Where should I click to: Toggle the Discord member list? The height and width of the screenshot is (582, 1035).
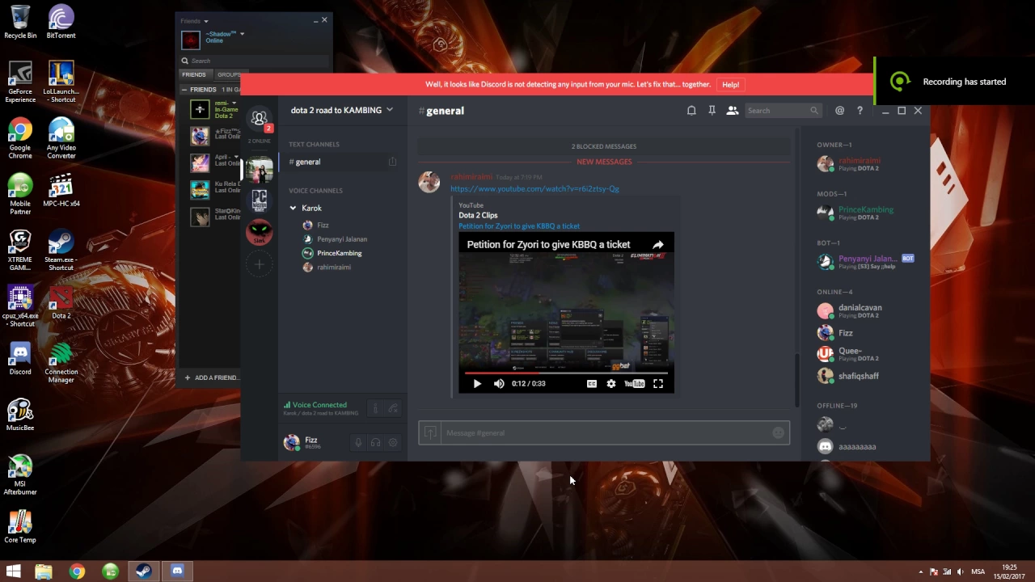click(732, 111)
